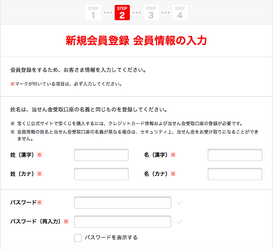Click the STEP 4 indicator

point(180,13)
